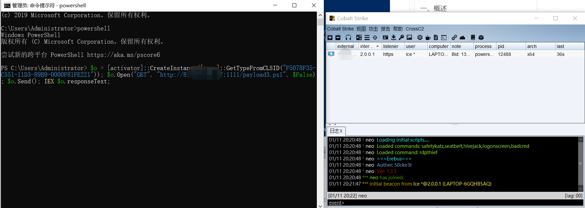Open the 报告 menu
Screen dimensions: 585x208
tap(386, 29)
